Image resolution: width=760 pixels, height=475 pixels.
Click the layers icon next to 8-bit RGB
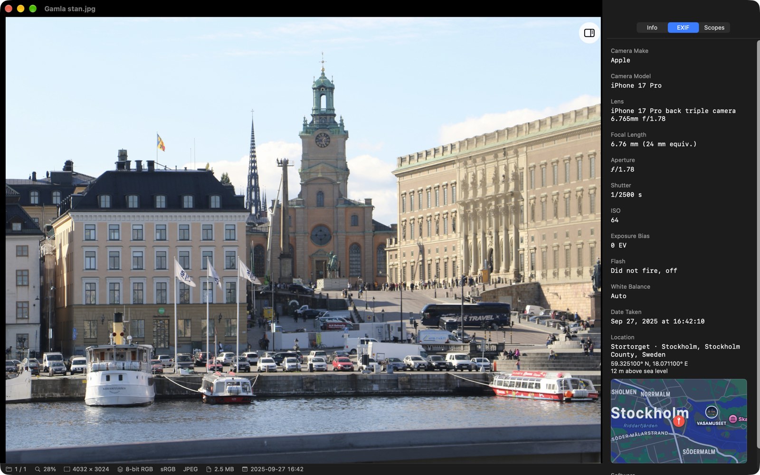pos(120,469)
